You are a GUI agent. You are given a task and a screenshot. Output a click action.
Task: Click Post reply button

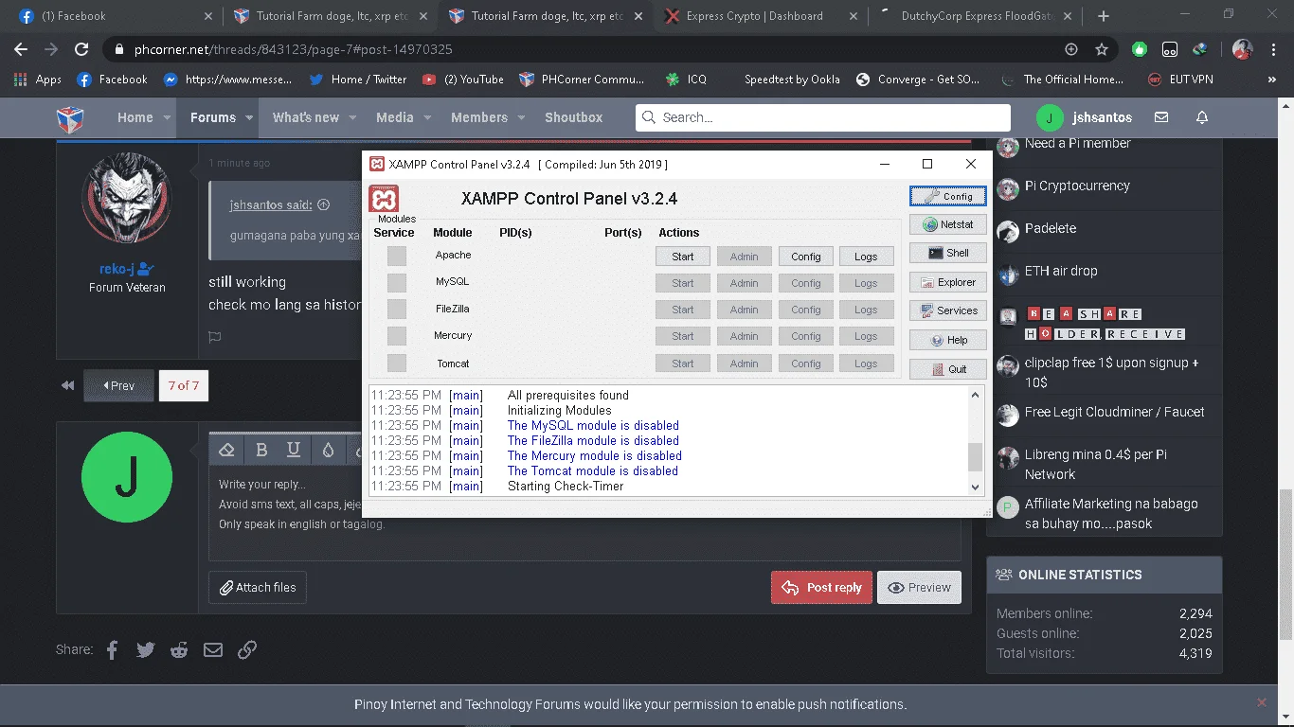pos(822,587)
